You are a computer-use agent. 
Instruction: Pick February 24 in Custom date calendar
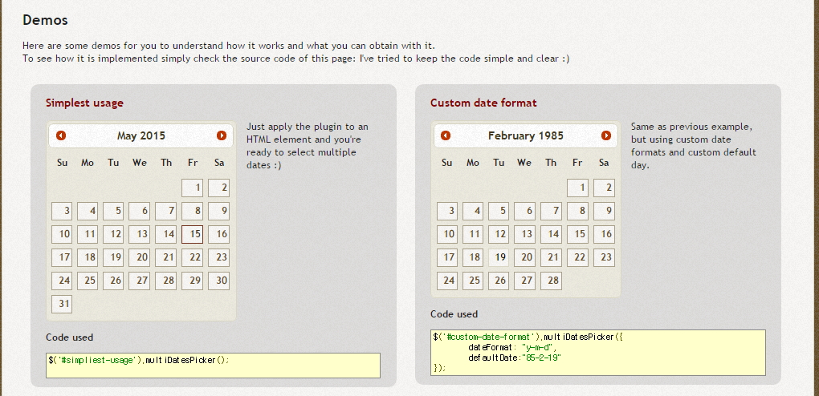click(x=446, y=281)
